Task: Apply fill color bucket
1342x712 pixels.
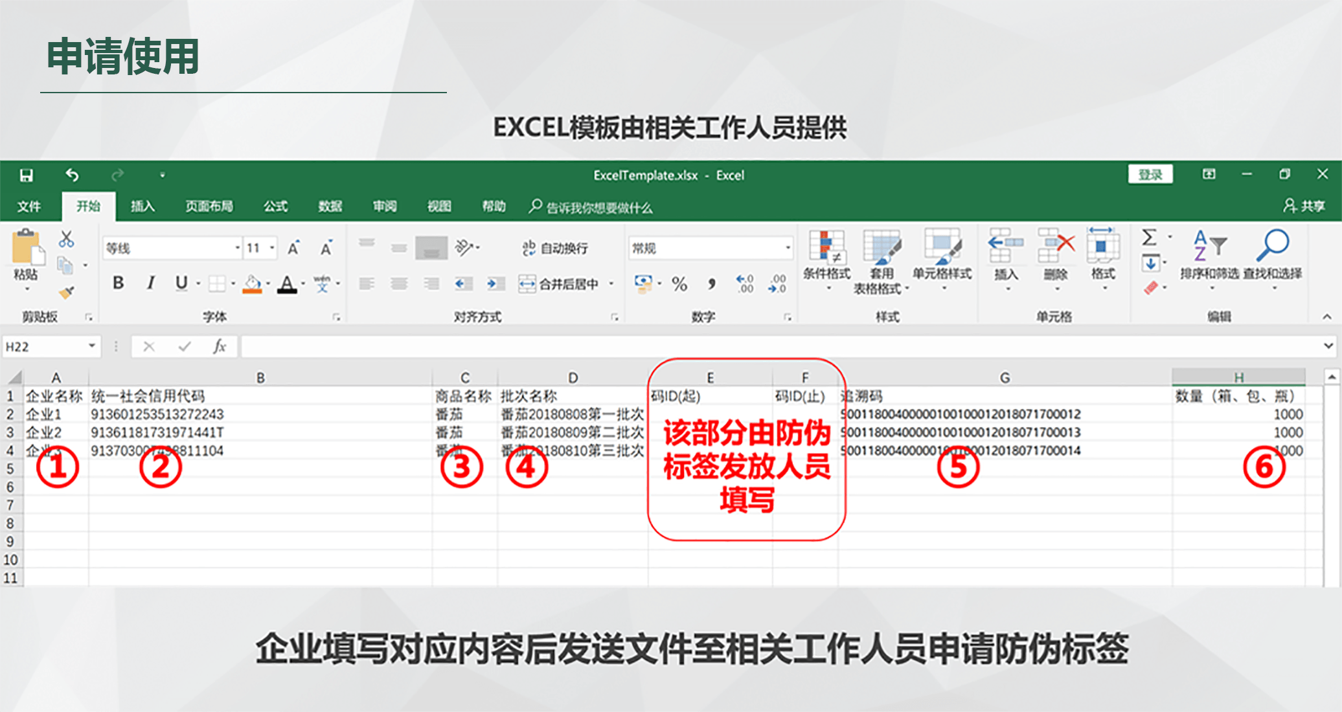Action: click(x=253, y=284)
